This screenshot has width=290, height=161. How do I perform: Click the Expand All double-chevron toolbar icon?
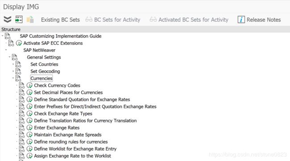click(8, 20)
